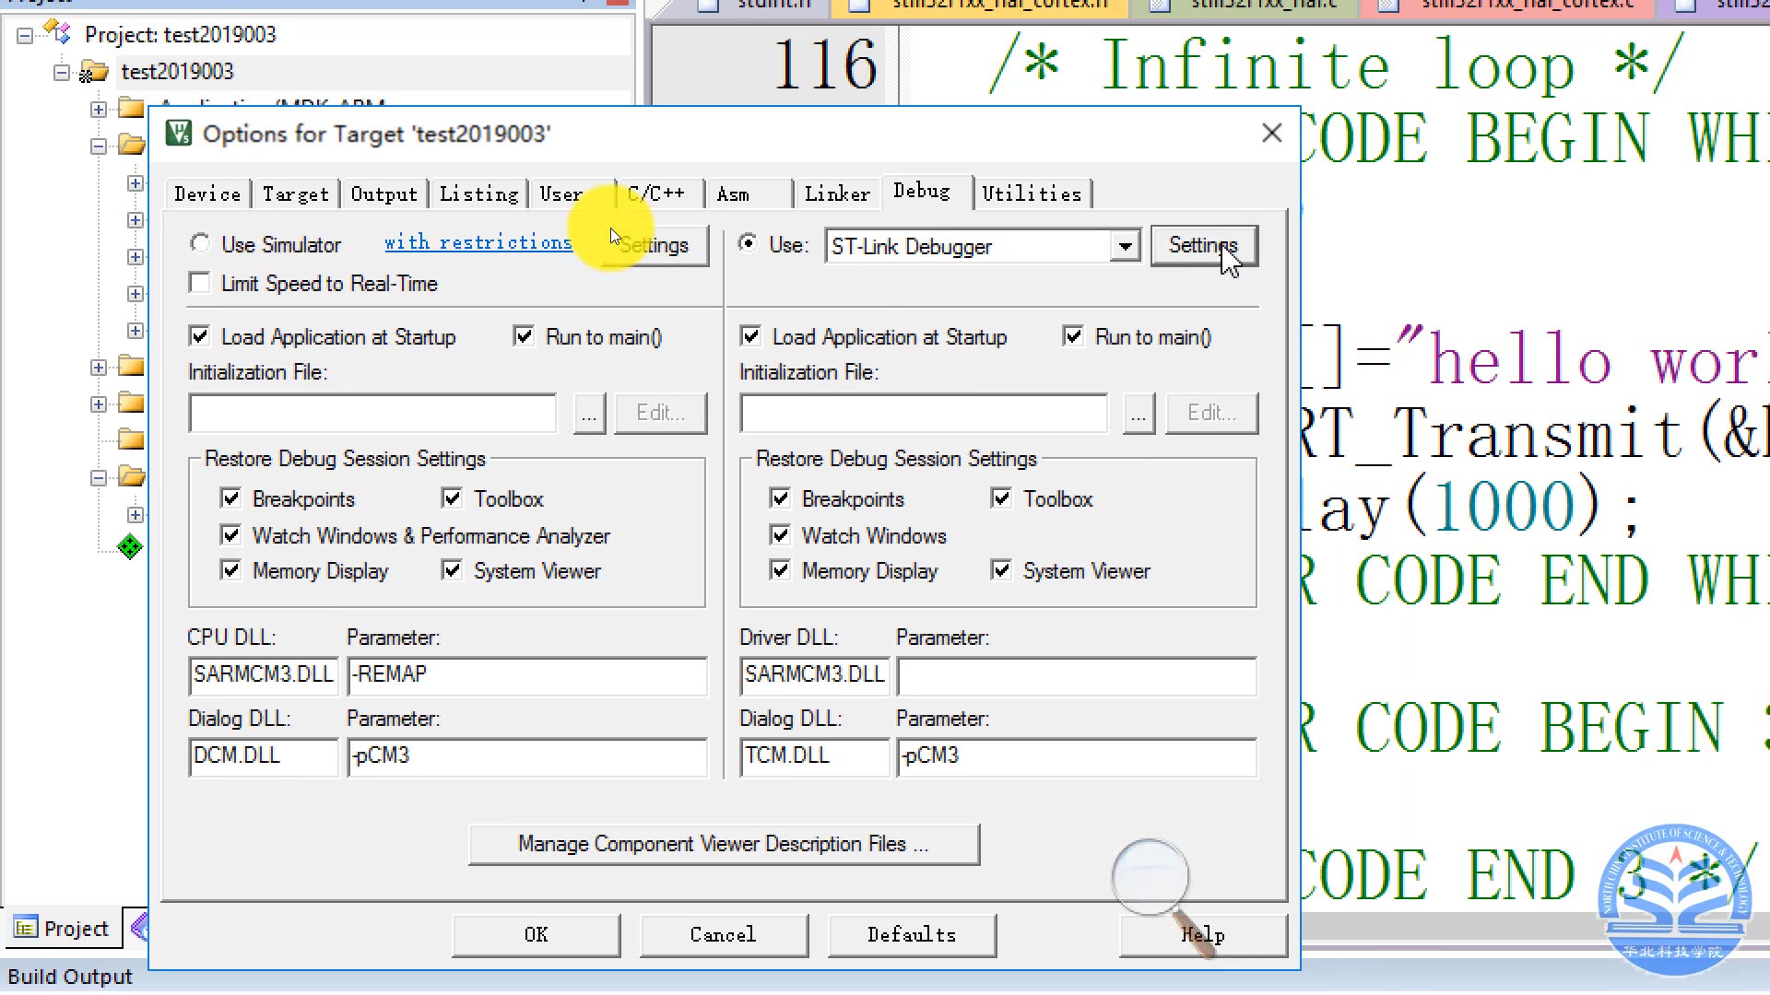Open the ST-Link Debugger dropdown list
The width and height of the screenshot is (1770, 995).
[x=1125, y=246]
